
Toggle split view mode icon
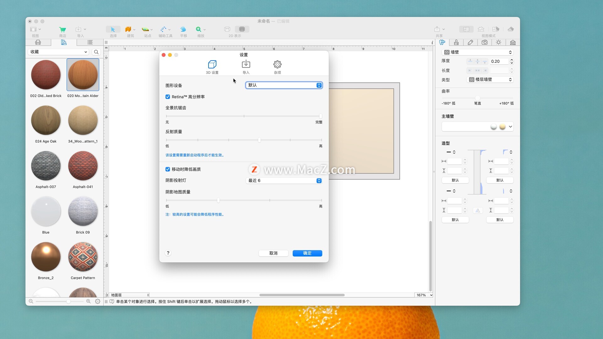(x=496, y=29)
